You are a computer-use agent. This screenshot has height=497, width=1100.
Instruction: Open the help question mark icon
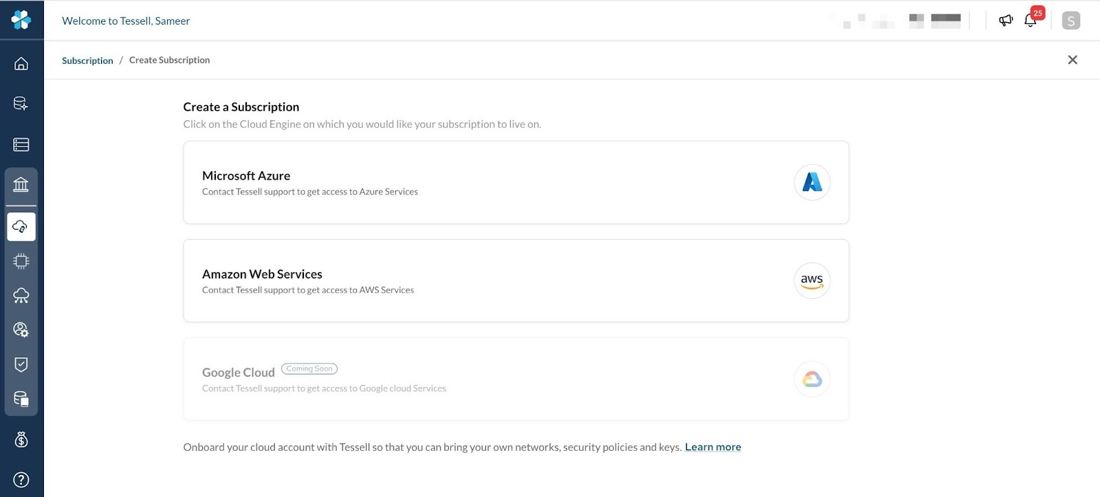pyautogui.click(x=21, y=479)
